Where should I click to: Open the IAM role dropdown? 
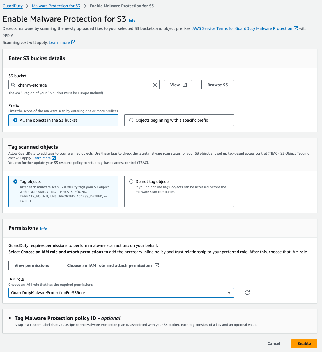point(121,293)
